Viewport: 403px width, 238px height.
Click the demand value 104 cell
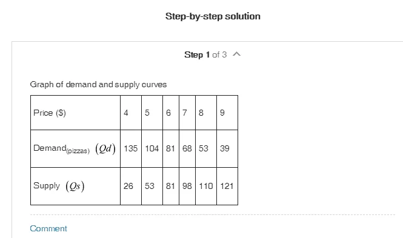[x=152, y=148]
